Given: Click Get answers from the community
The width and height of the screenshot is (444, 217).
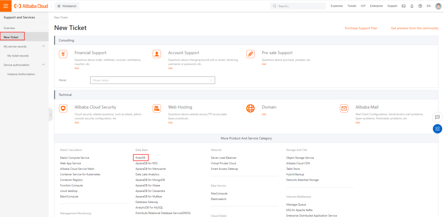Looking at the screenshot, I should [x=414, y=28].
